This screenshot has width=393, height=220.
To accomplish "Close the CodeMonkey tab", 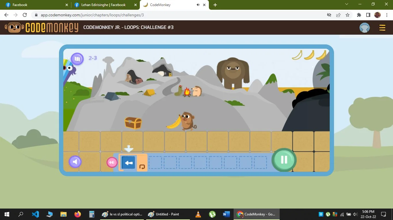I will (x=204, y=5).
